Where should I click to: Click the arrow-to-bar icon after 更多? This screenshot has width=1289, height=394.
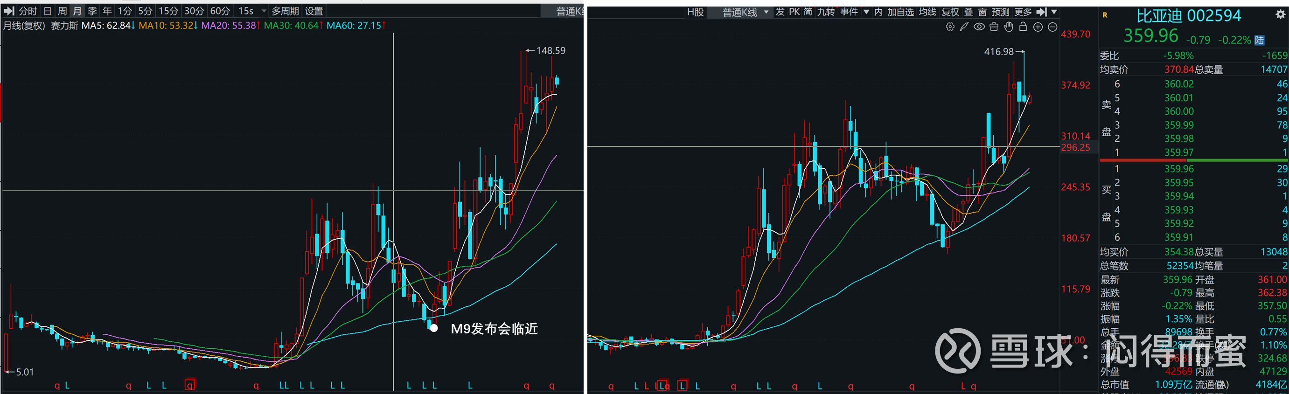(1041, 12)
